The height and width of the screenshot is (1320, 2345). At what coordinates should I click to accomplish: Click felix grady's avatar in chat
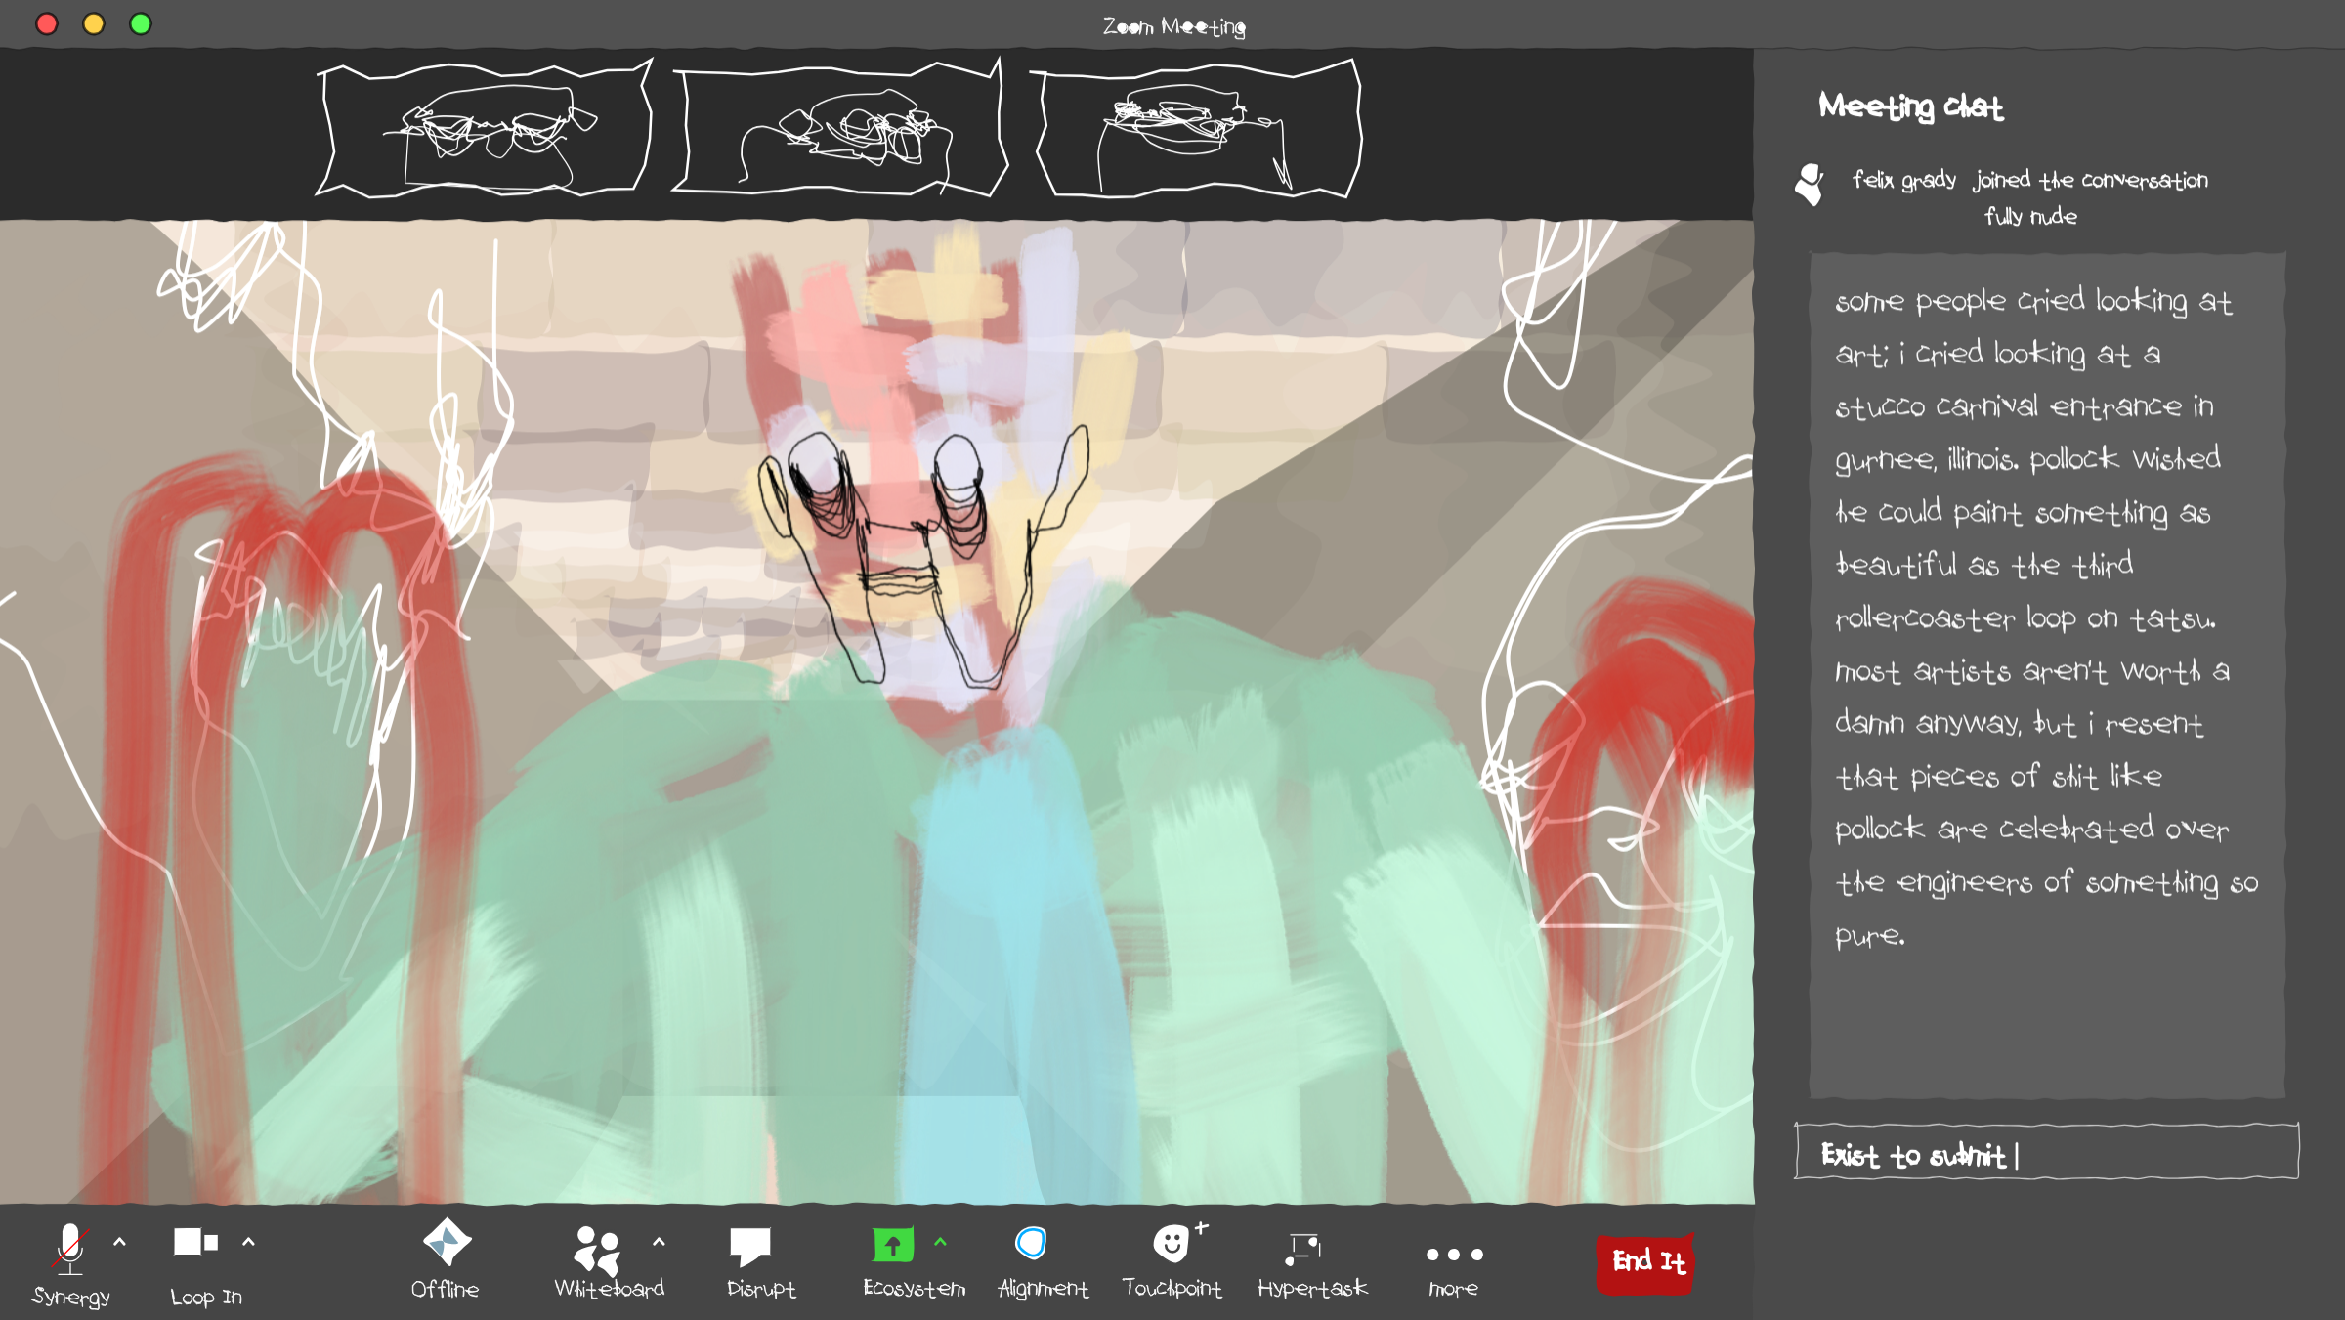tap(1810, 184)
